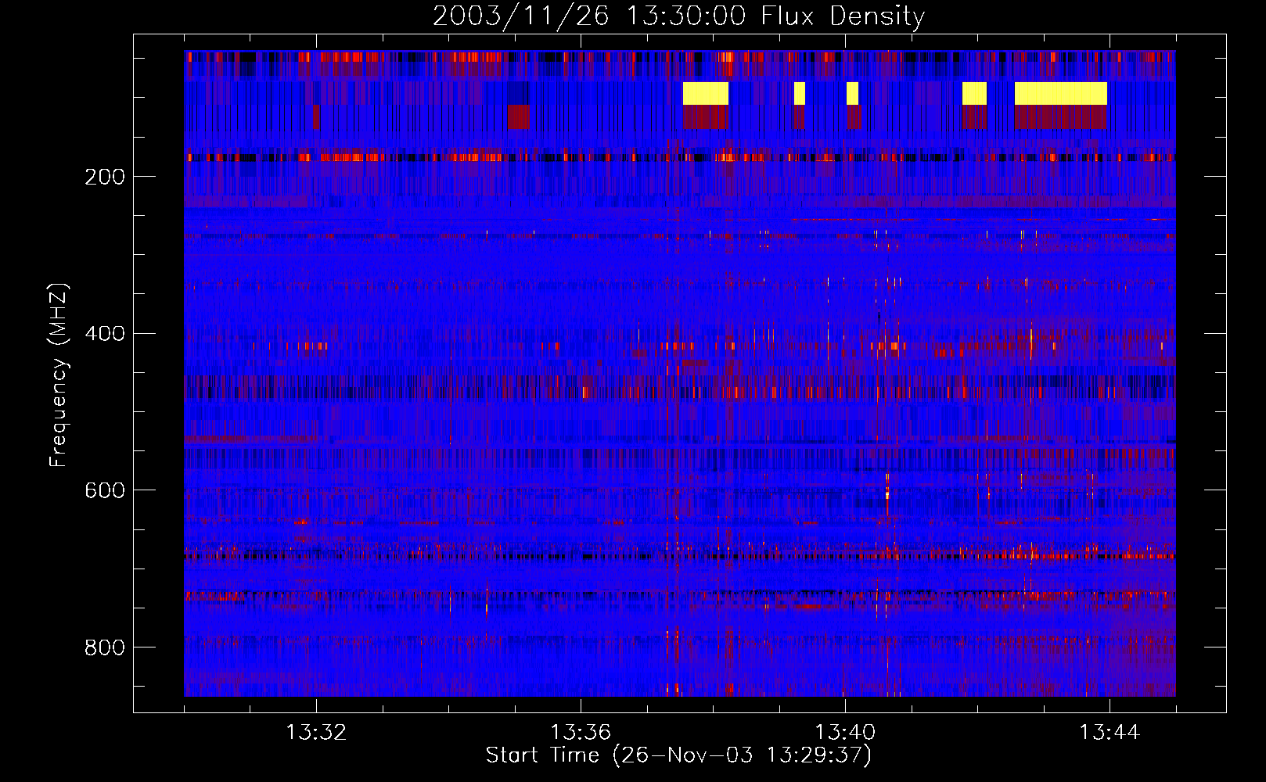Screen dimensions: 1266x782
Task: Select the "Frequency (MHZ)" y-axis label
Action: pyautogui.click(x=59, y=375)
